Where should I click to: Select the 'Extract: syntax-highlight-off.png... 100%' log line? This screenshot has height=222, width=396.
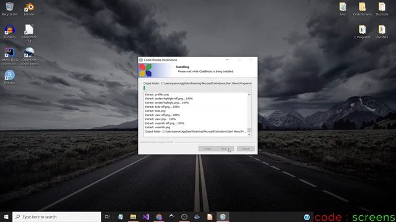pos(169,99)
